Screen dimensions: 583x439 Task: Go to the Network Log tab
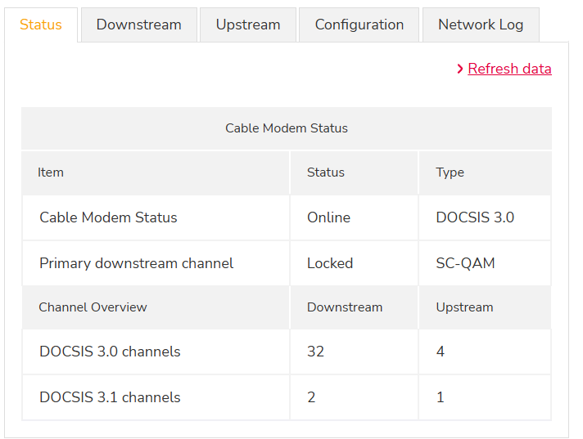pyautogui.click(x=481, y=25)
